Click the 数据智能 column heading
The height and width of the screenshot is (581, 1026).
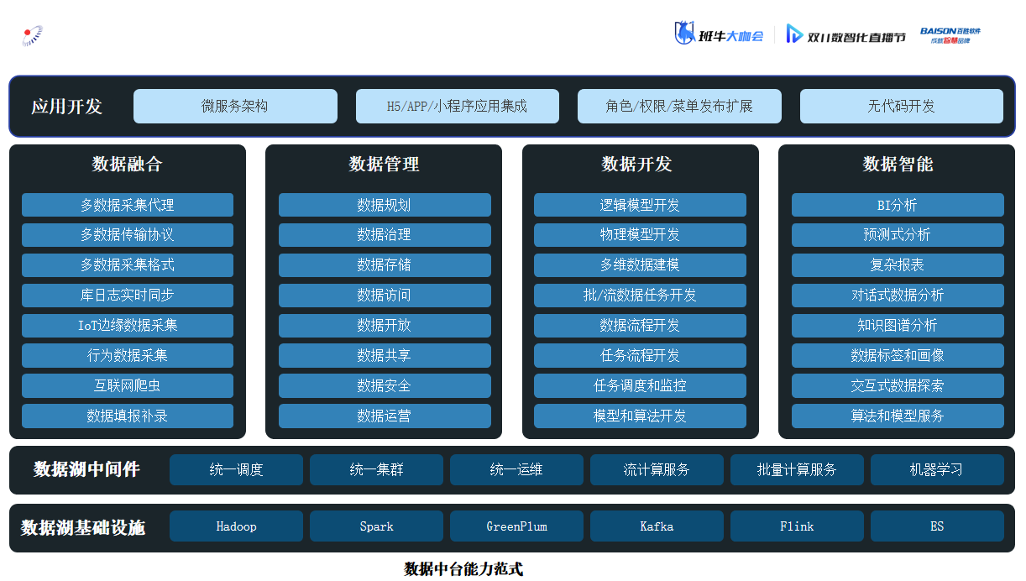point(898,165)
